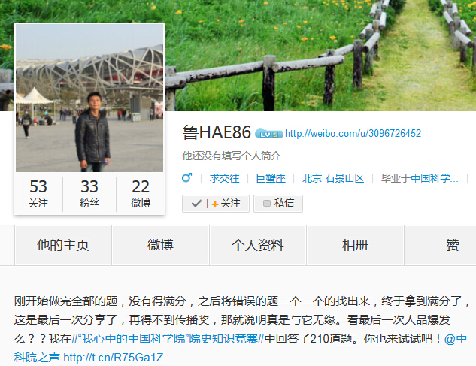View the 53 关注 following count
The image size is (476, 366).
(38, 194)
